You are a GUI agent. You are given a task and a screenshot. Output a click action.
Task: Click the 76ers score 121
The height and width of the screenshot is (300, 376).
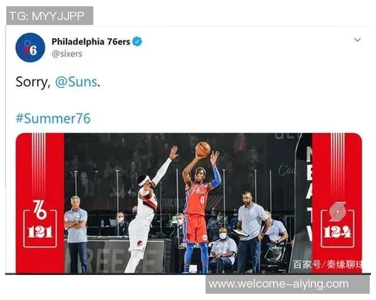click(x=40, y=232)
